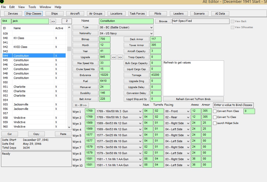
Task: Click the Upgrade label button
Action: pos(85,57)
